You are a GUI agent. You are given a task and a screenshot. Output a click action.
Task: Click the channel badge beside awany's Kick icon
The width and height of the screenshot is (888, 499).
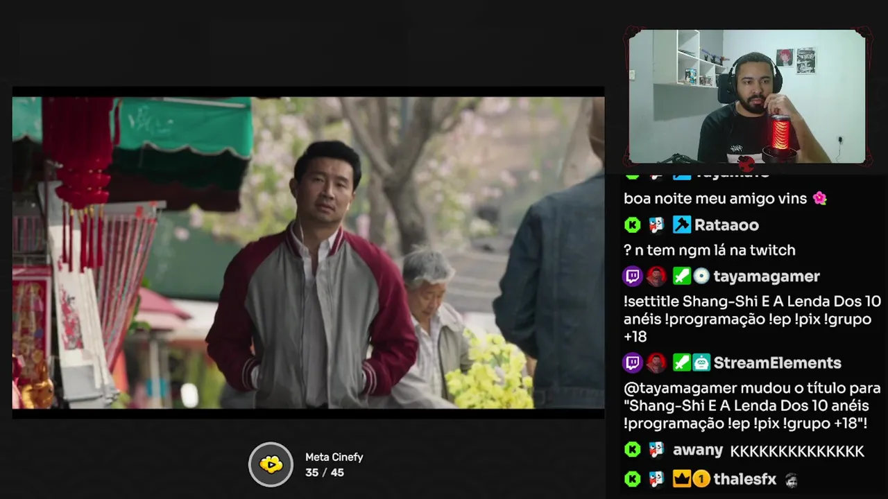tap(656, 450)
